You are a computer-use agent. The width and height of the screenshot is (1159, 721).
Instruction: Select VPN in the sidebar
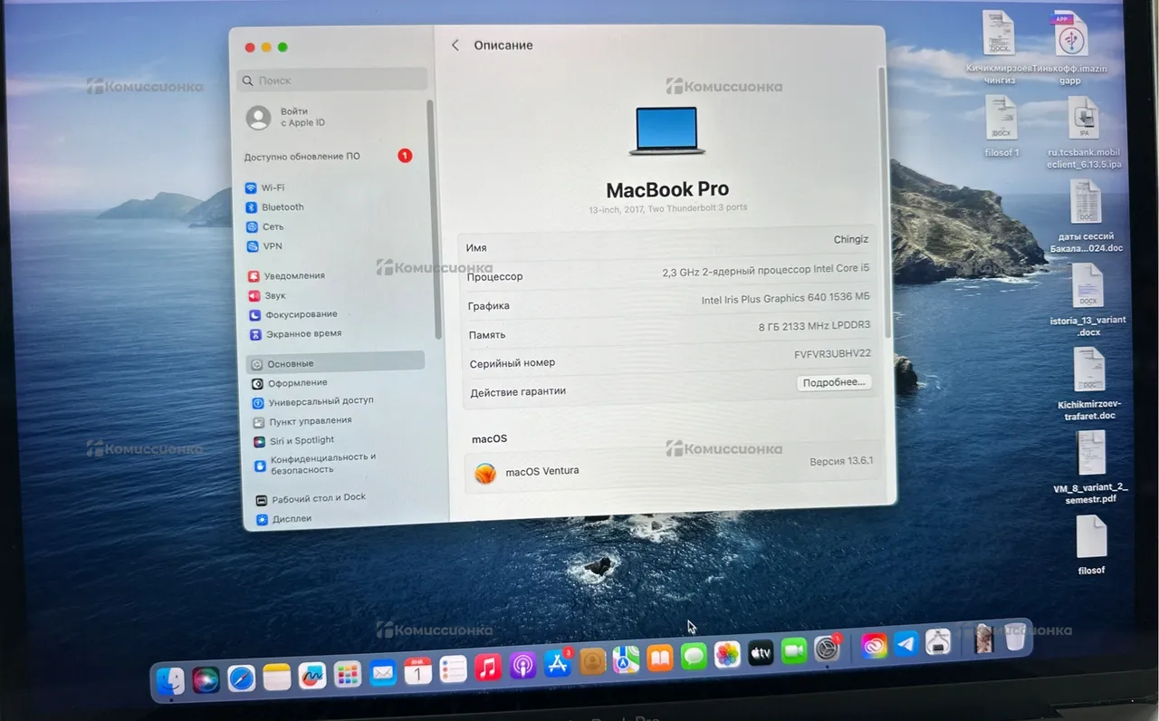coord(272,246)
